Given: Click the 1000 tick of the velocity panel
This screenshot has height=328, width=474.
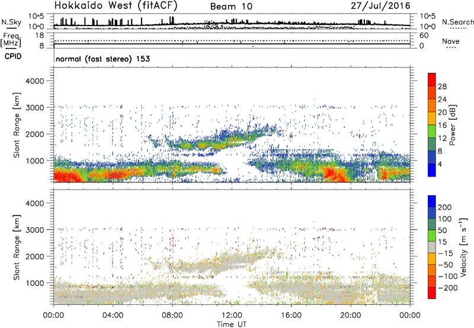Looking at the screenshot, I should point(34,283).
